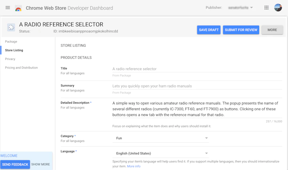Click the Chrome Web Store rainbow logo

coord(18,8)
